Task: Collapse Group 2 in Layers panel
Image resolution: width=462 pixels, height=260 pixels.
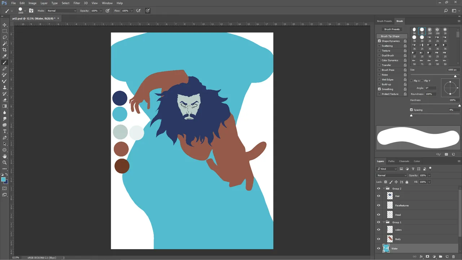Action: [384, 188]
